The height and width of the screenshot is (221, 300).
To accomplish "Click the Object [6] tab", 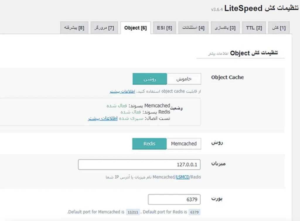I will point(135,28).
